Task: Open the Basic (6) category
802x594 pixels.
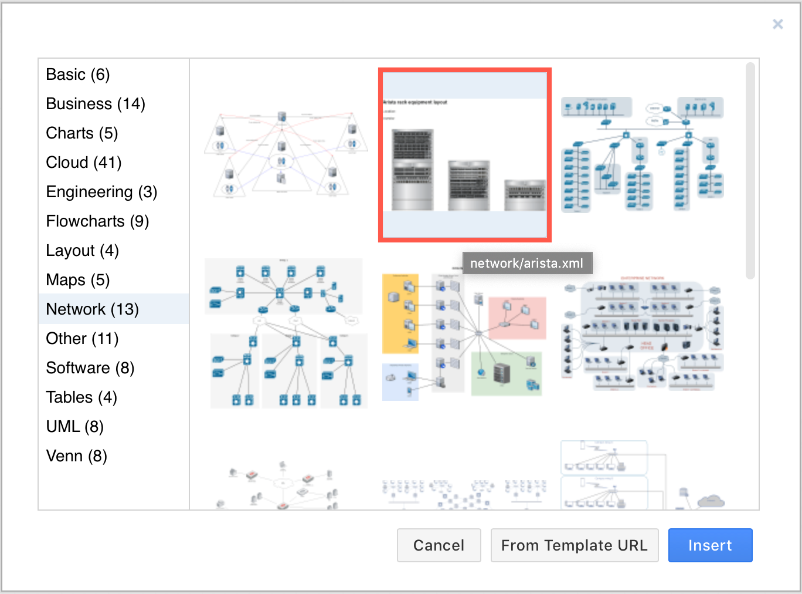Action: click(x=78, y=75)
